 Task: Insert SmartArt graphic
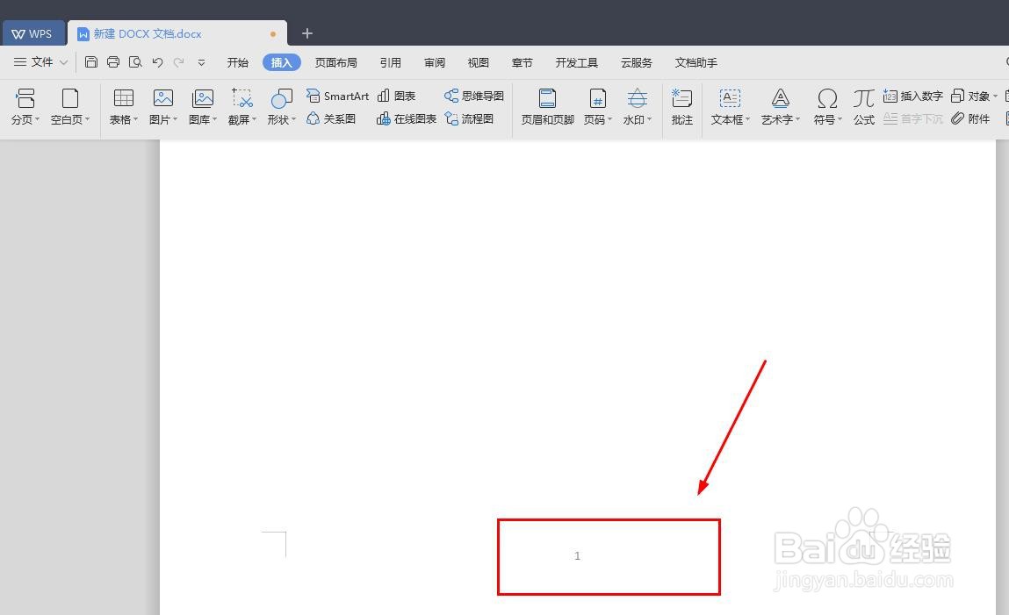[x=337, y=96]
